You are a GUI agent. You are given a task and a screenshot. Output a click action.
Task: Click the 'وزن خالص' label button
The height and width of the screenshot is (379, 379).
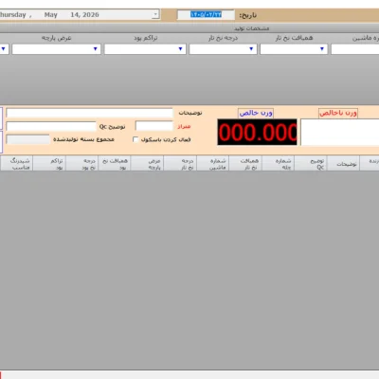[x=256, y=113]
